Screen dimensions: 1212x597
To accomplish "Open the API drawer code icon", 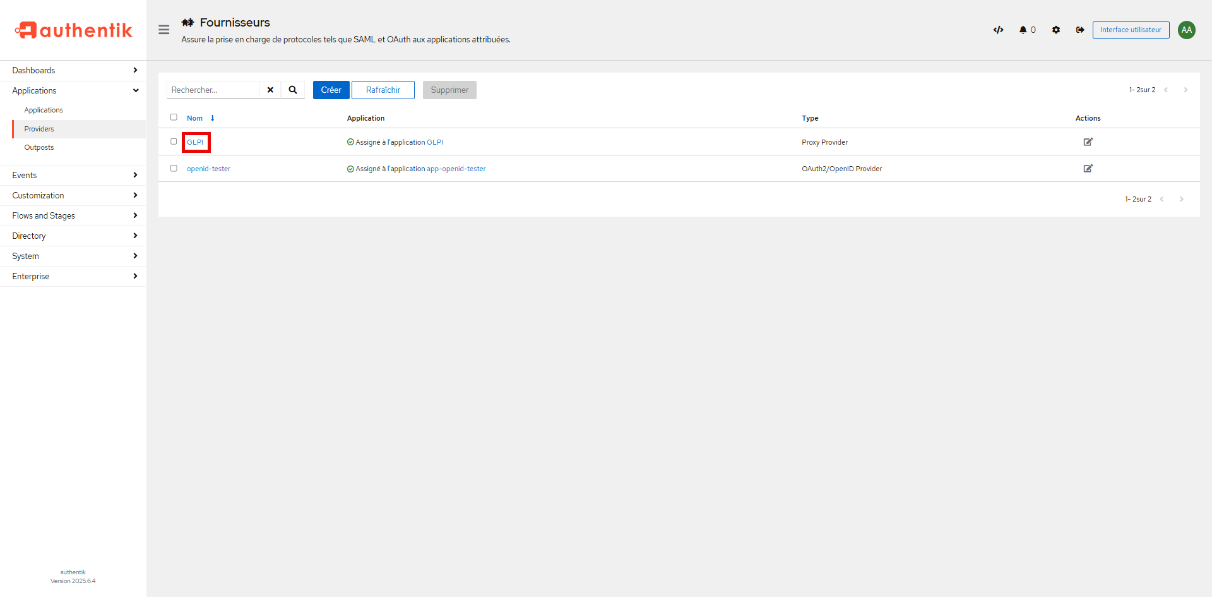I will click(x=998, y=30).
